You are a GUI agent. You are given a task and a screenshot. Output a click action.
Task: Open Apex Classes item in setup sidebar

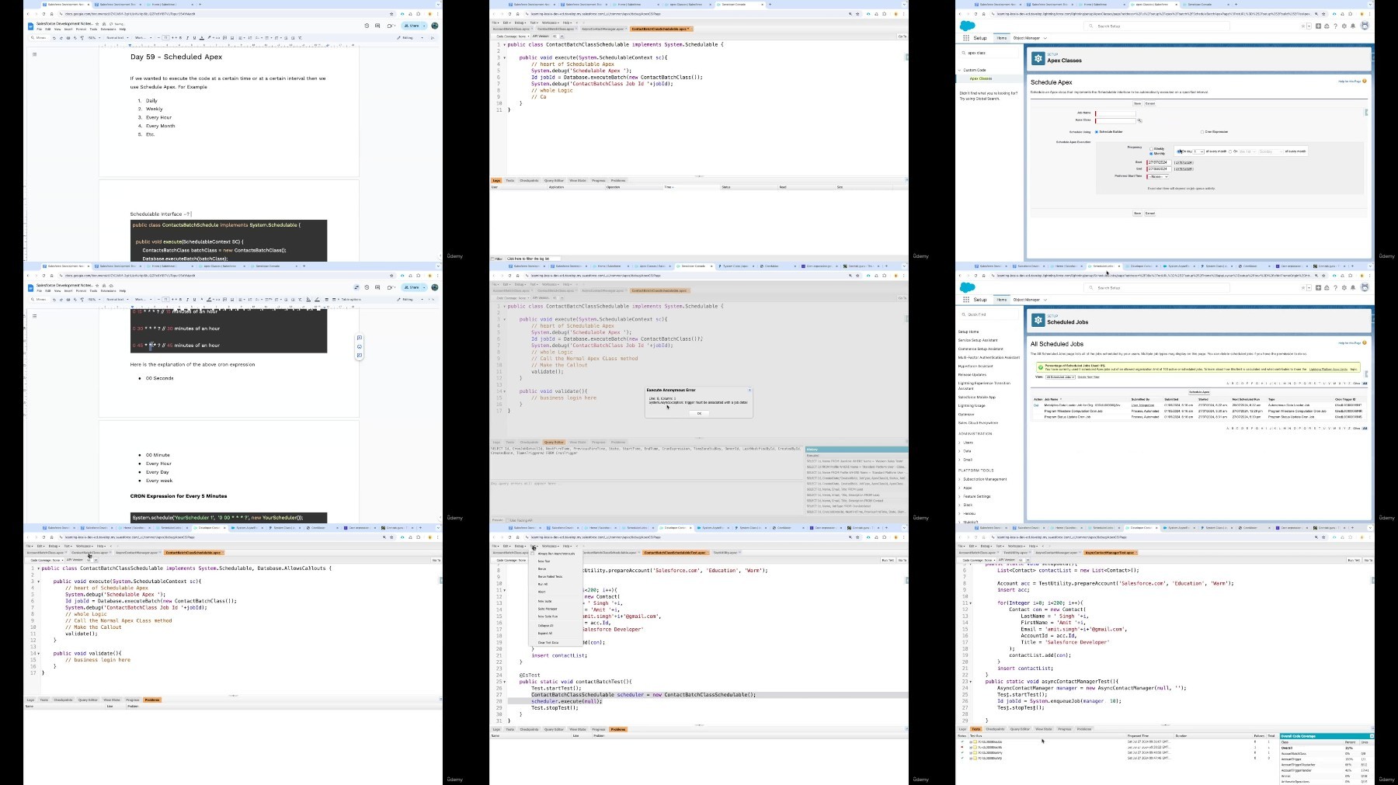pos(981,78)
